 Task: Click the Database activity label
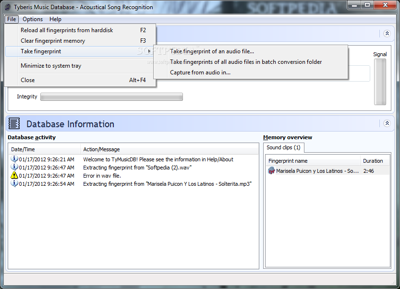click(x=32, y=137)
